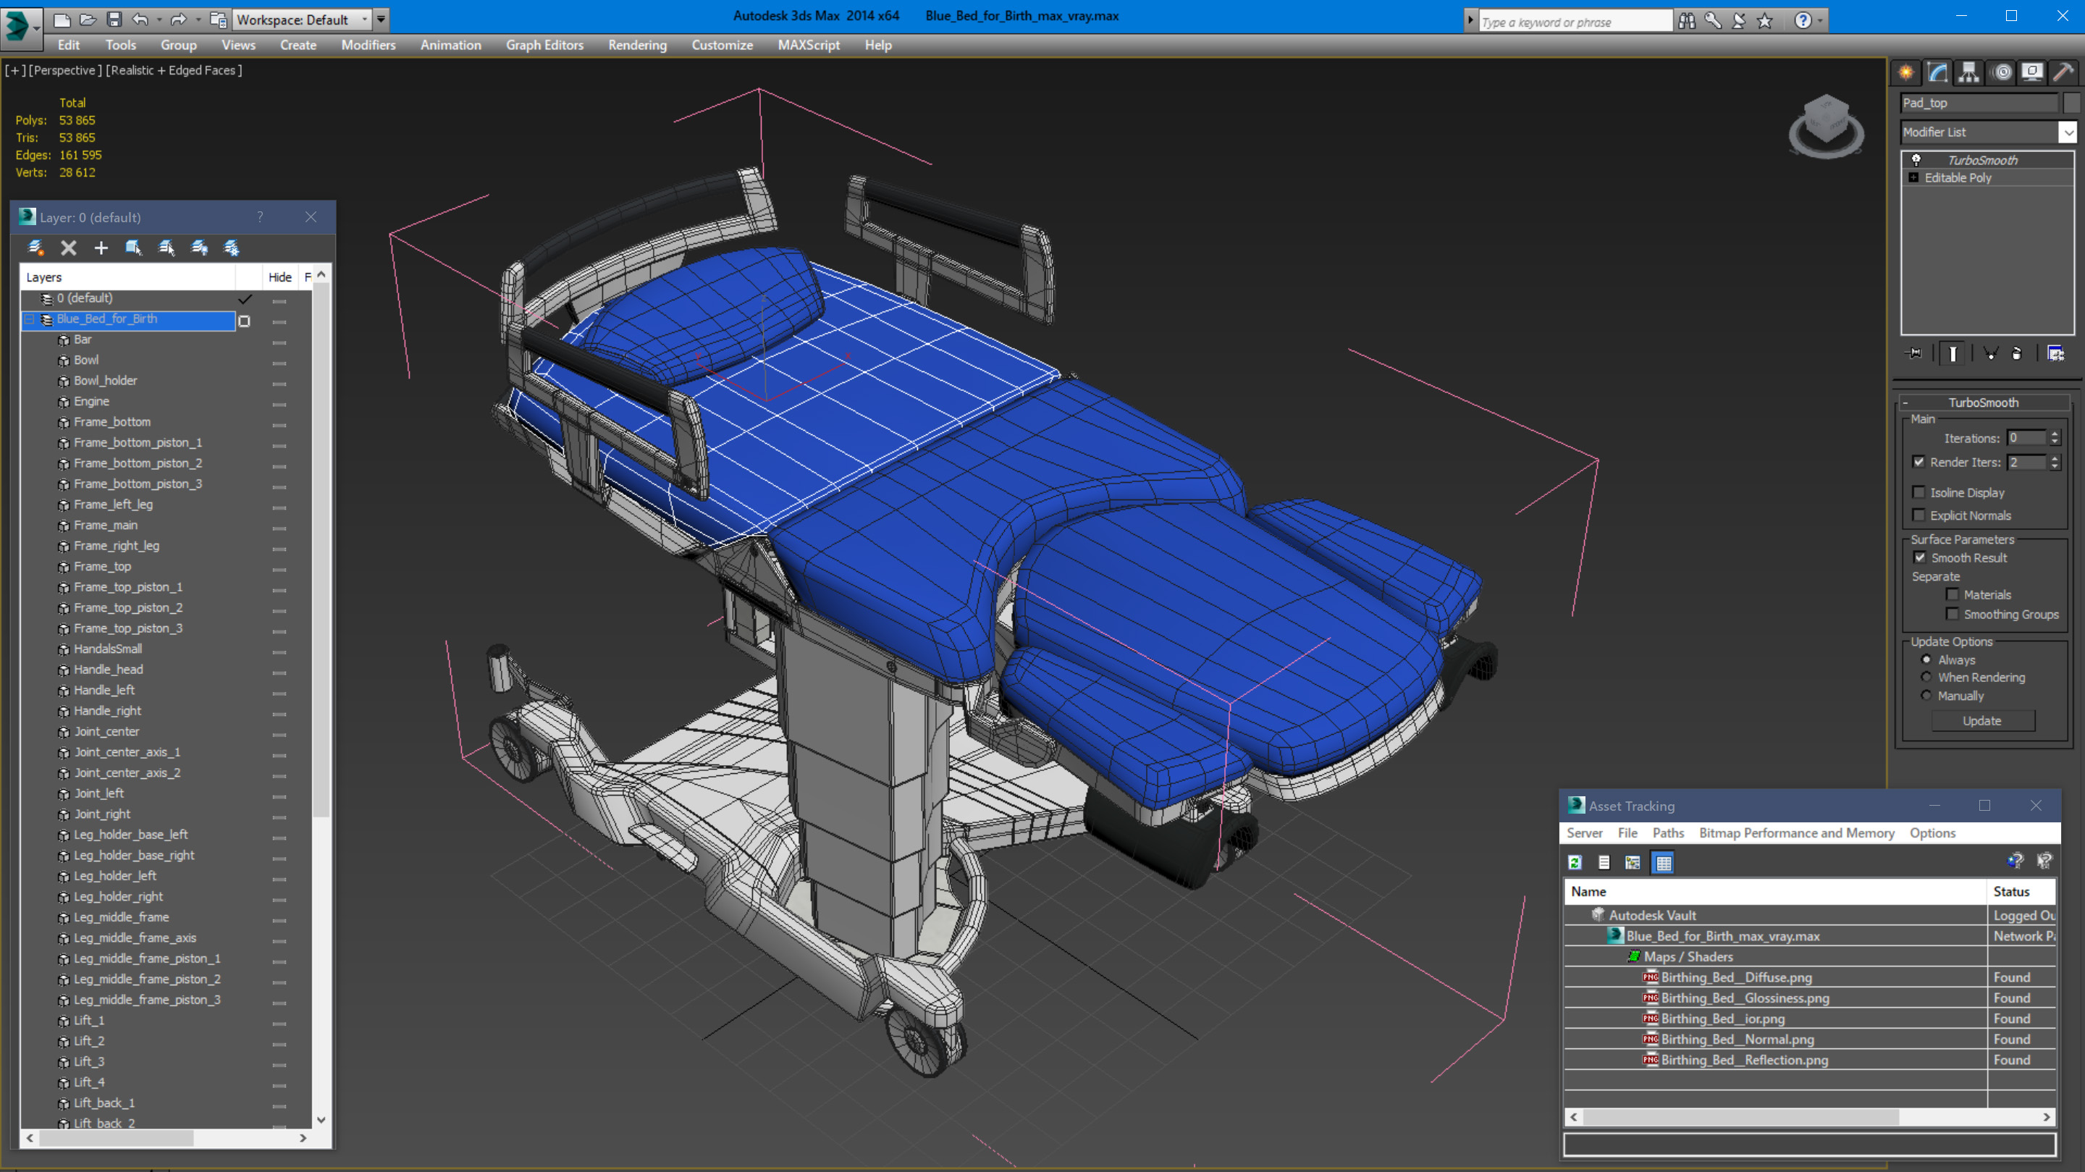Enable Explicit Normals checkbox
Viewport: 2085px width, 1172px height.
(1918, 515)
